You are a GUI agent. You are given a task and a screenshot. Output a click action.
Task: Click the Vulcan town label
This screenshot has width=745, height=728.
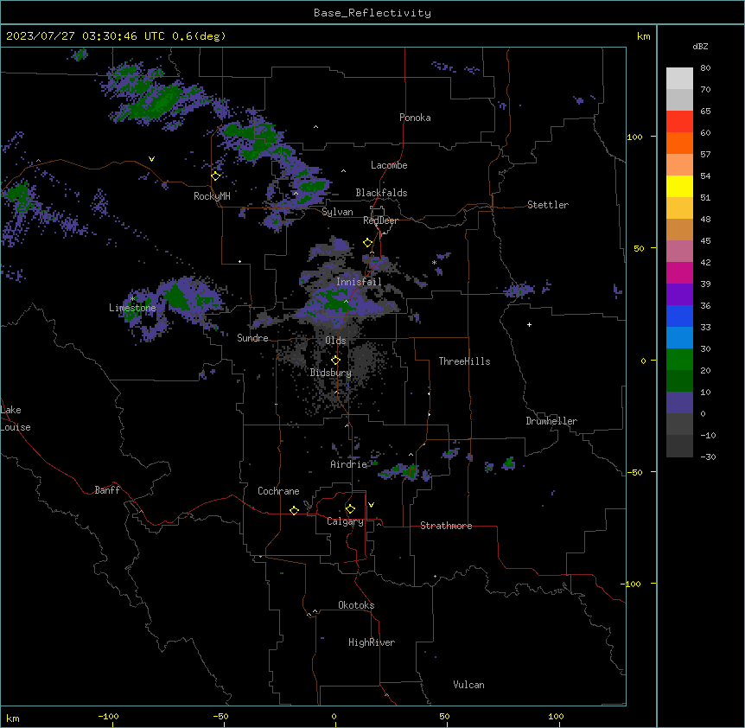468,685
